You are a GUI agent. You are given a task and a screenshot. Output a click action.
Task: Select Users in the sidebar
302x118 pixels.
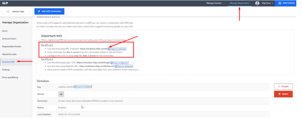point(5,31)
